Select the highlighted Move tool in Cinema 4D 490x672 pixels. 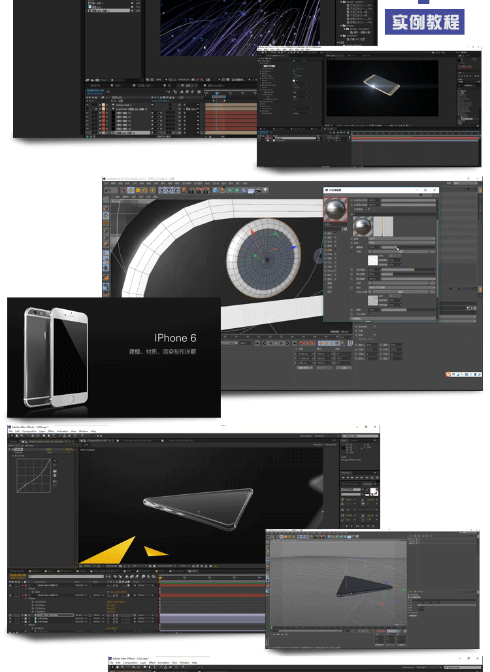131,190
